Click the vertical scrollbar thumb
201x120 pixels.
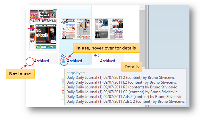coord(142,38)
